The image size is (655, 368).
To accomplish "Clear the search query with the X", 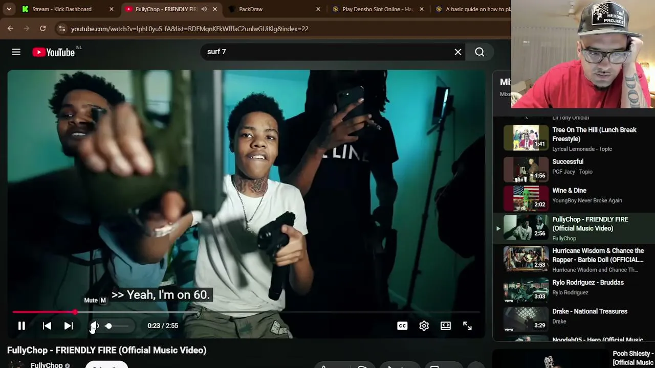I will (458, 52).
